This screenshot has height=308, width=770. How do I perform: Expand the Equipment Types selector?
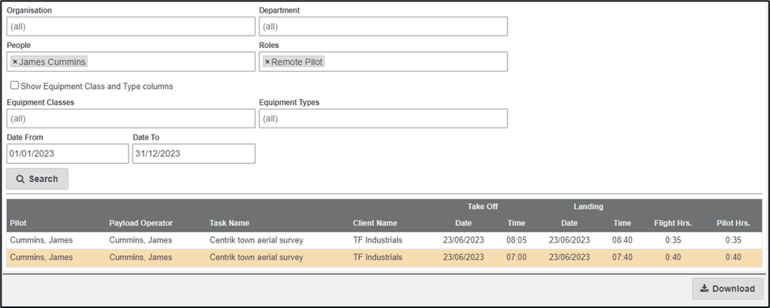(x=383, y=119)
